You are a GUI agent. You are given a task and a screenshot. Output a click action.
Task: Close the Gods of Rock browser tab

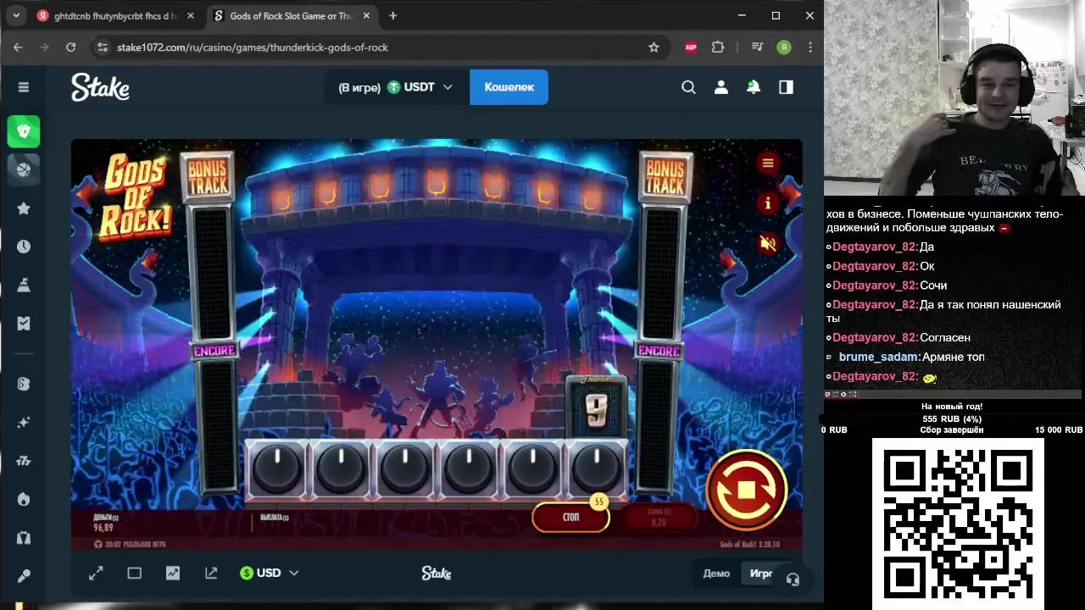[x=367, y=16]
